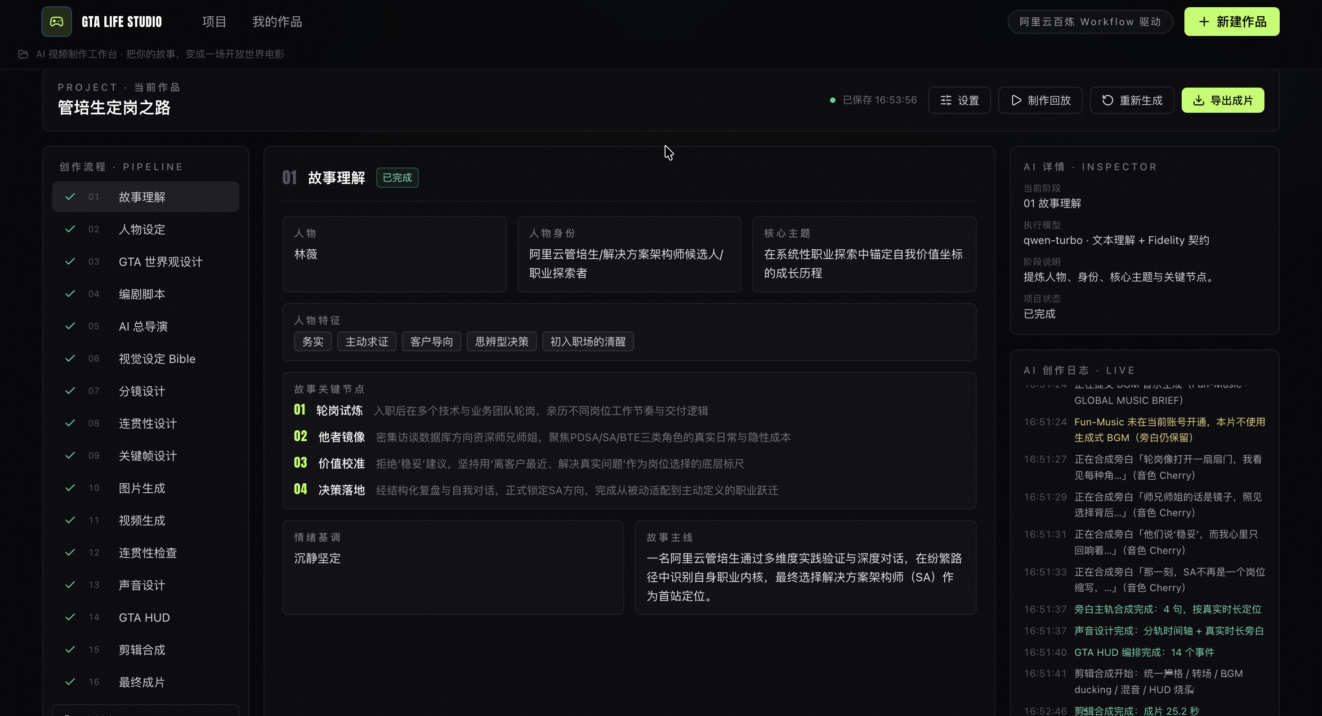Click the checkmark next to 02 人物设定

70,229
